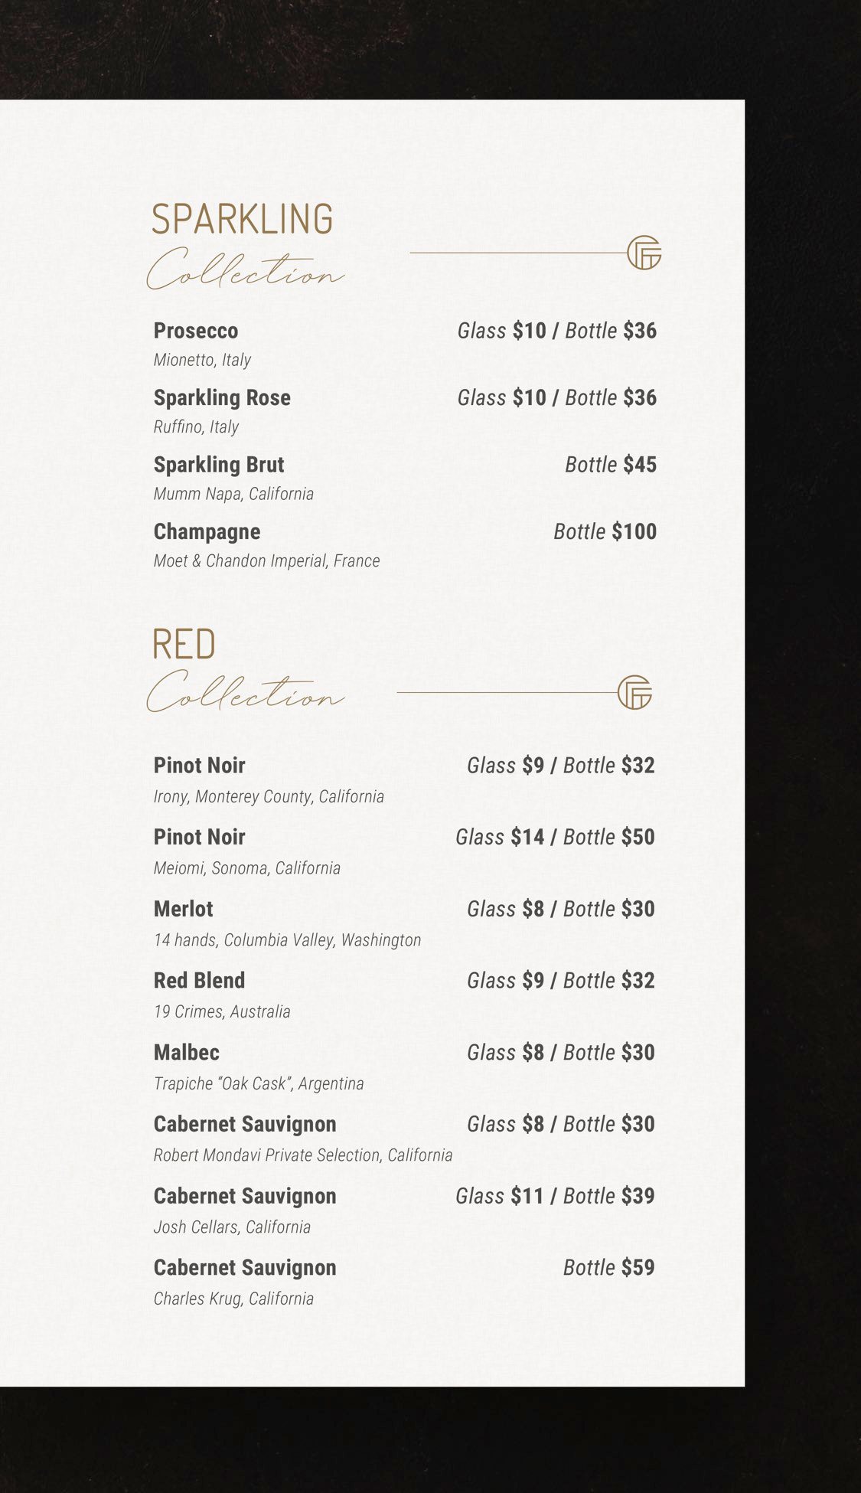Select the Sparkling Rose item
Screen dimensions: 861x1493
(222, 397)
